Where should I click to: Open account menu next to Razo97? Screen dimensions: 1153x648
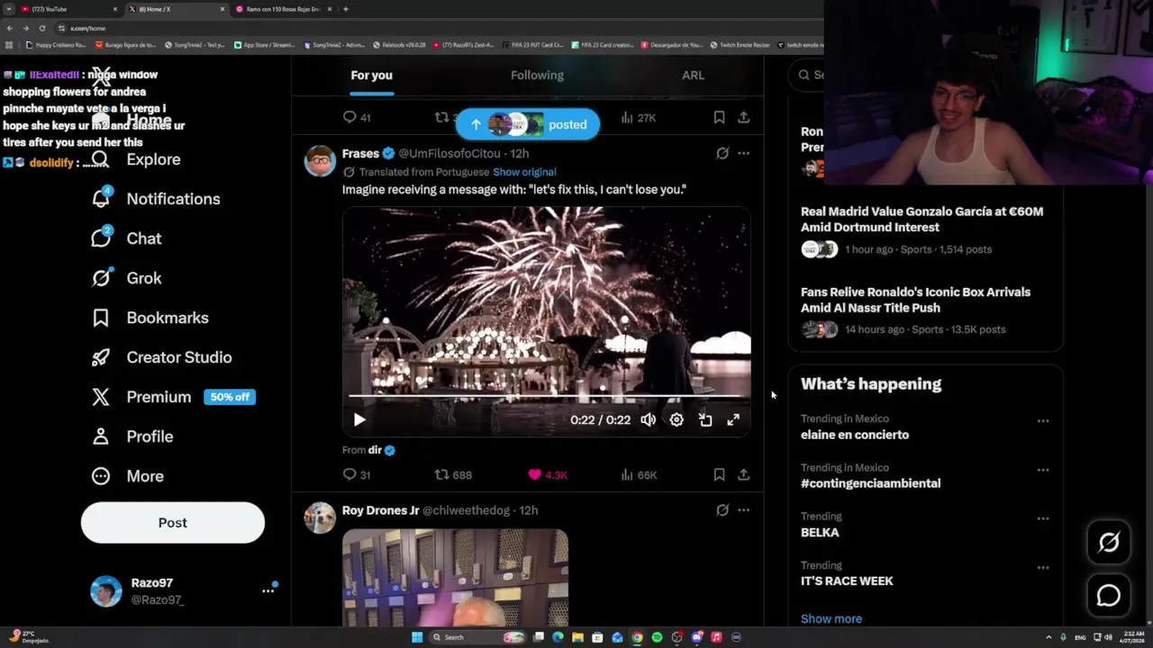coord(268,590)
